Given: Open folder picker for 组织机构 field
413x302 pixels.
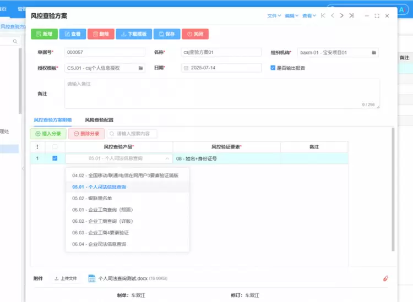Looking at the screenshot, I should click(374, 53).
